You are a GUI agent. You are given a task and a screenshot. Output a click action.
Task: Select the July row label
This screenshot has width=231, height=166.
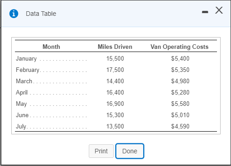(21, 127)
